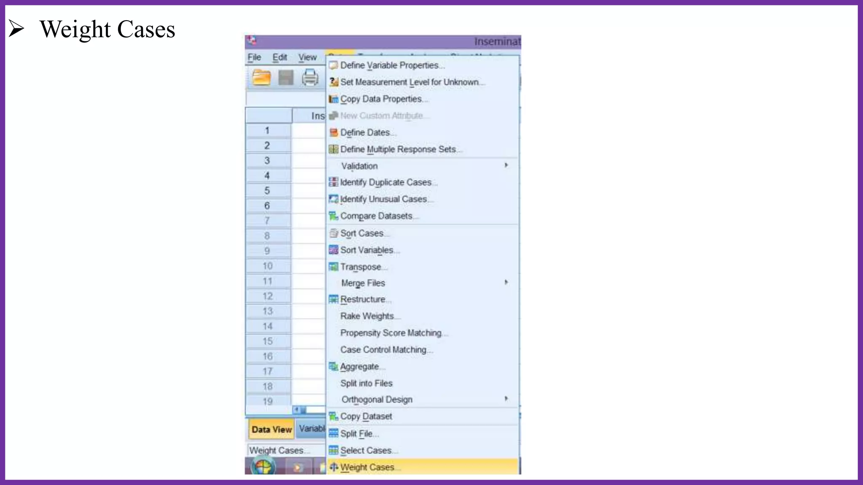The image size is (863, 485).
Task: Click the Define Variable Properties icon
Action: point(333,65)
